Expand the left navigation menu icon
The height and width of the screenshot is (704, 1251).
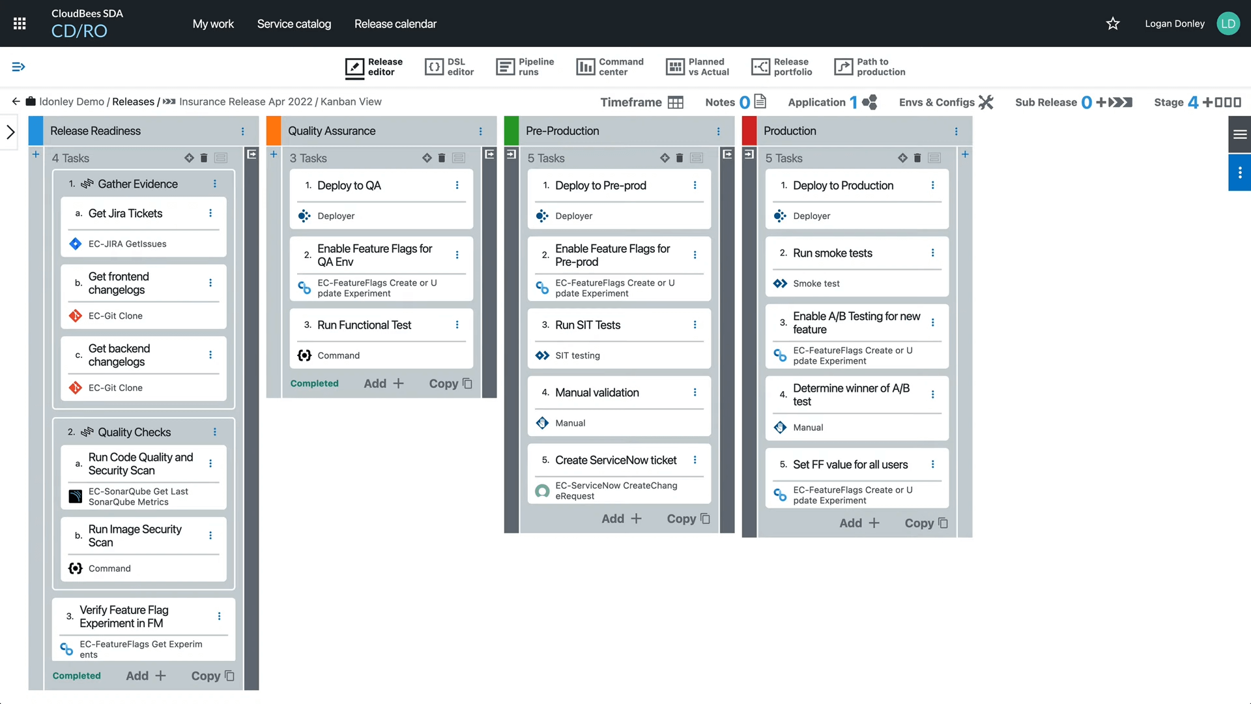18,66
